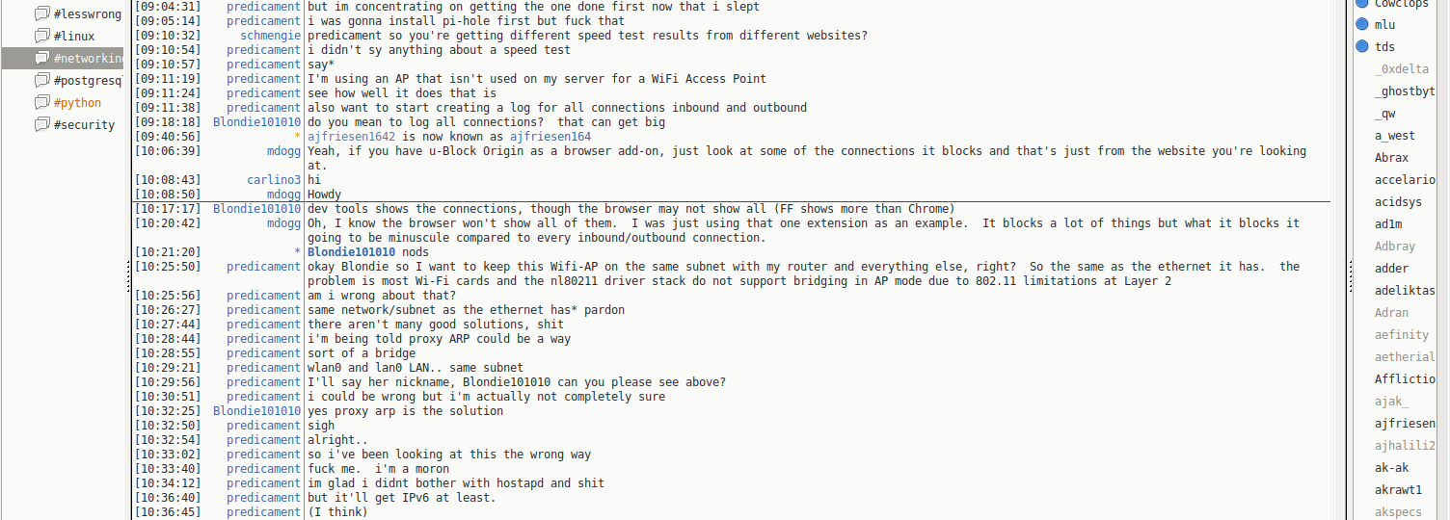Click the #linux channel chat icon
The image size is (1450, 520).
41,37
